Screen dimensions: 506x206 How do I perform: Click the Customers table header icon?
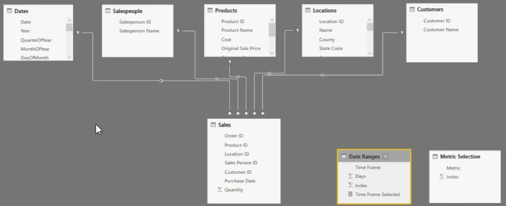pos(412,9)
